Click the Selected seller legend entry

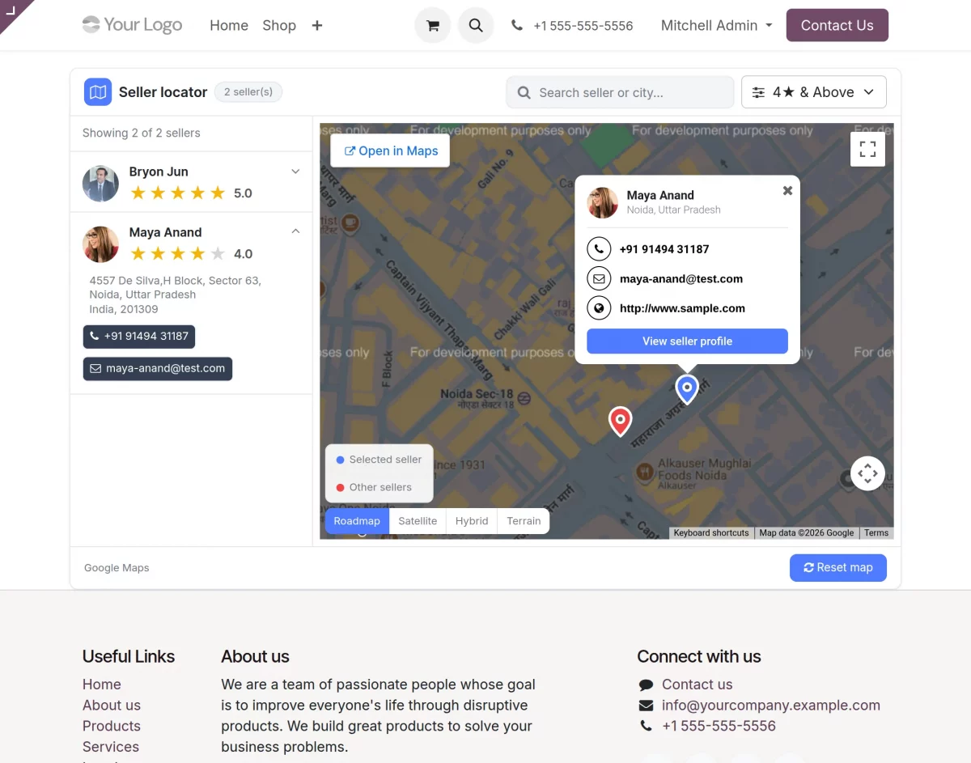[x=379, y=460]
